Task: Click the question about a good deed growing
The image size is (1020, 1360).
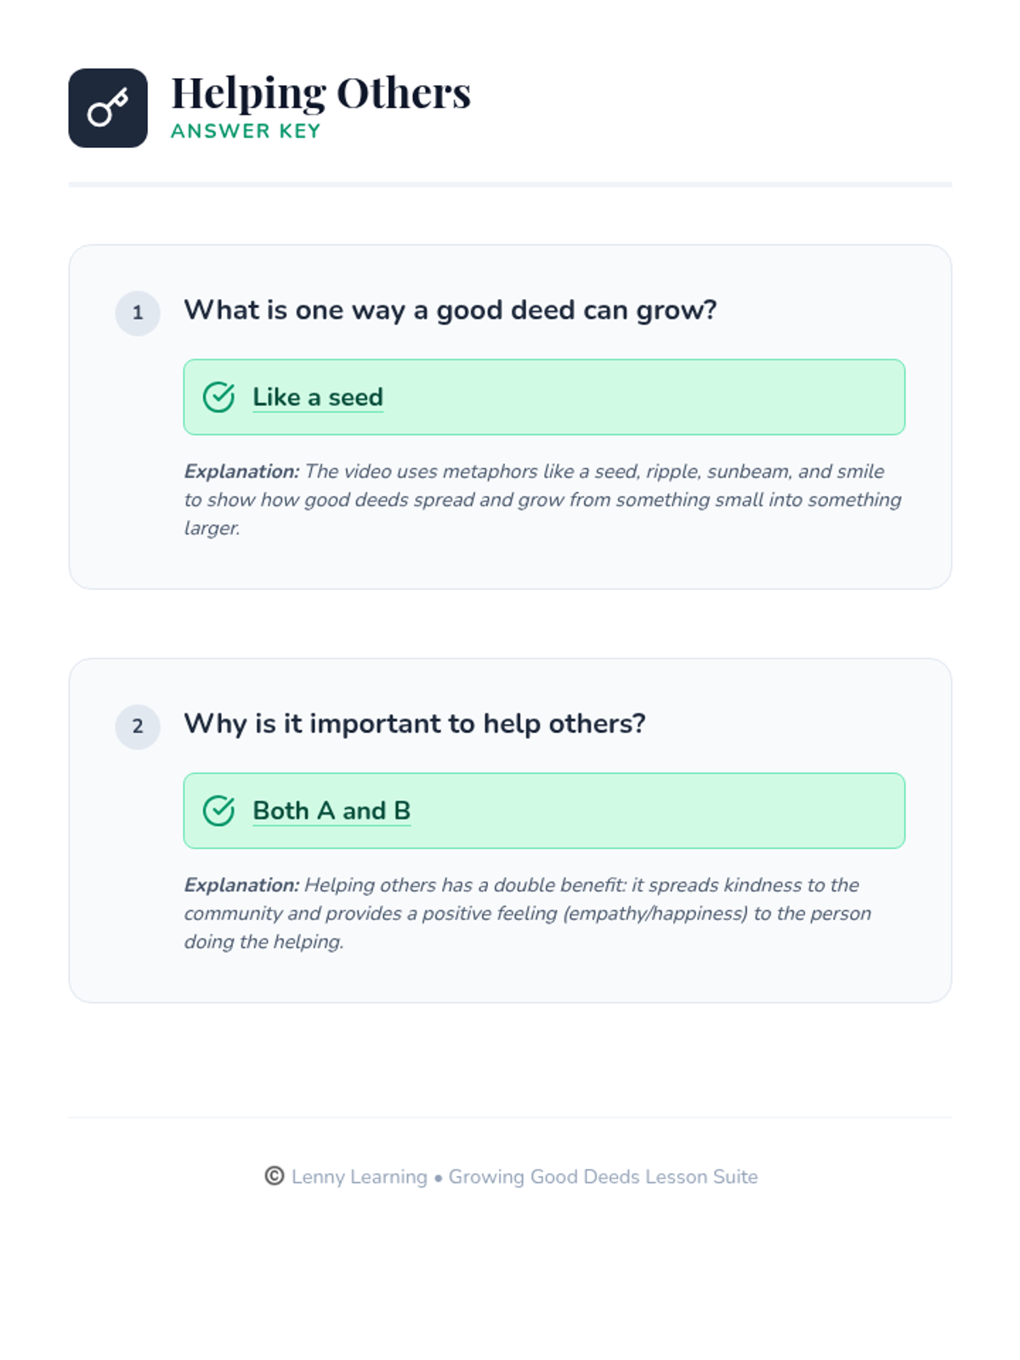Action: pos(450,310)
